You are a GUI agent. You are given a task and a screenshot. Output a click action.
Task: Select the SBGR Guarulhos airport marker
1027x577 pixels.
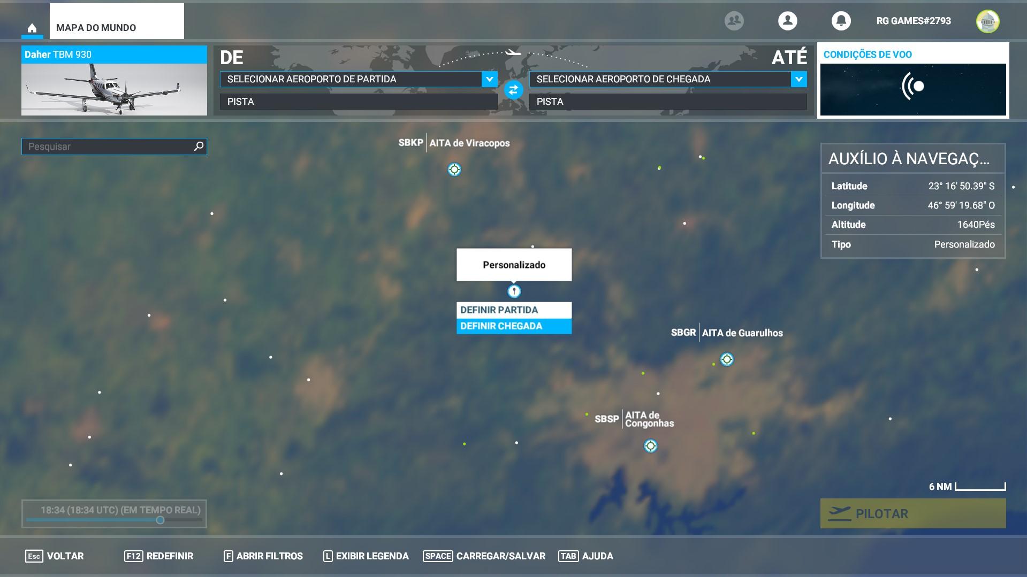726,359
